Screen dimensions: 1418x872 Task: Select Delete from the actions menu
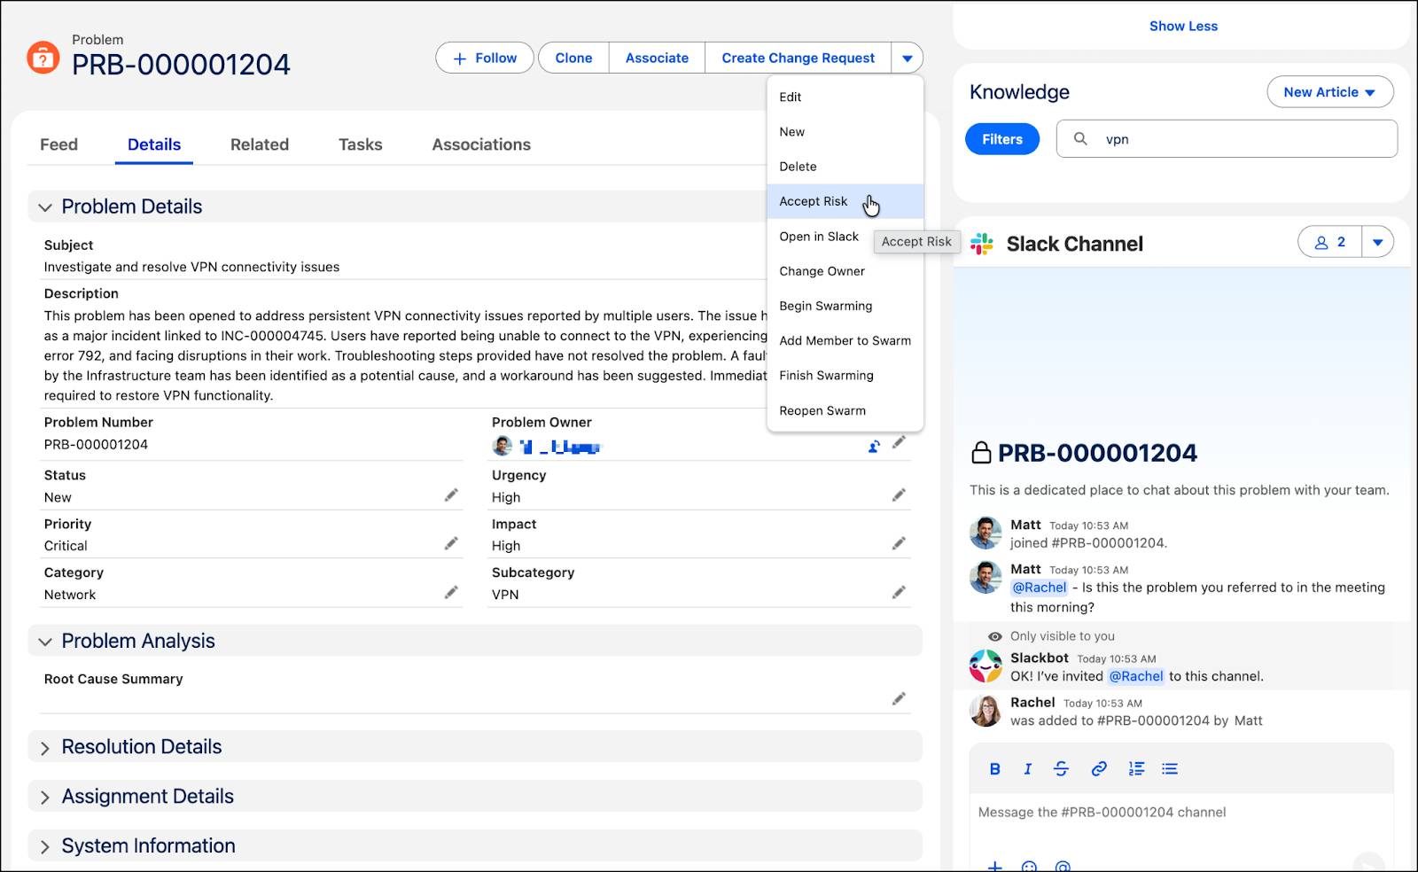click(845, 167)
